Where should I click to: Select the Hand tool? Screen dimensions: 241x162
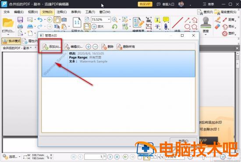tap(57, 20)
